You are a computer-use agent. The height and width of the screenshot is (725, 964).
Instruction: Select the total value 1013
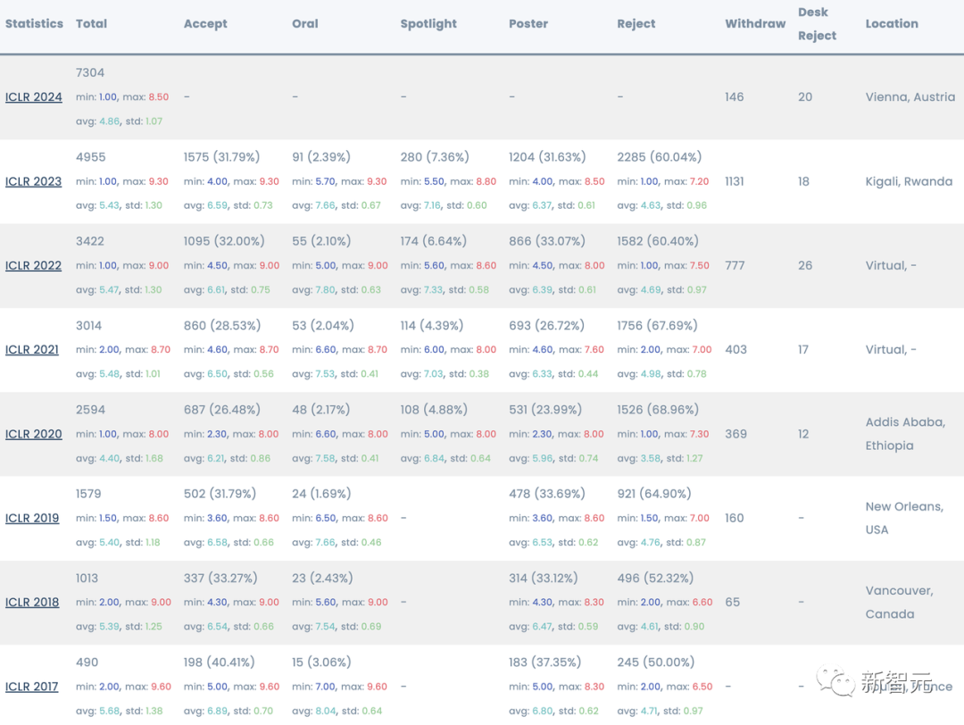point(87,578)
